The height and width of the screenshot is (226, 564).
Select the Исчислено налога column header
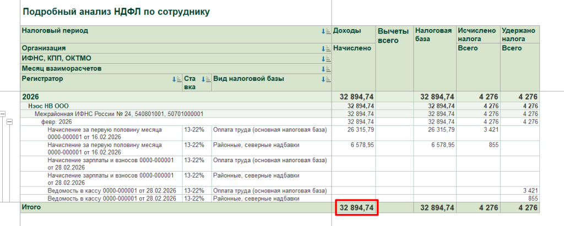pos(476,35)
